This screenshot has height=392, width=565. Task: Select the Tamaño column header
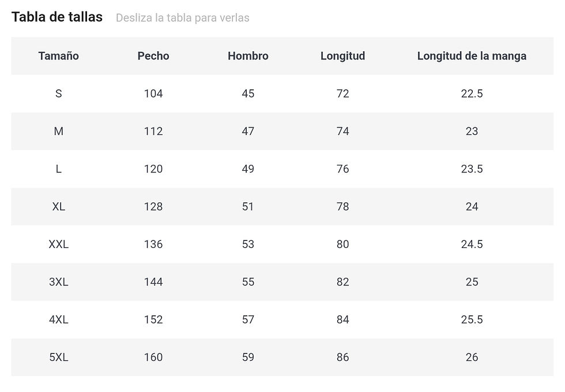[58, 56]
